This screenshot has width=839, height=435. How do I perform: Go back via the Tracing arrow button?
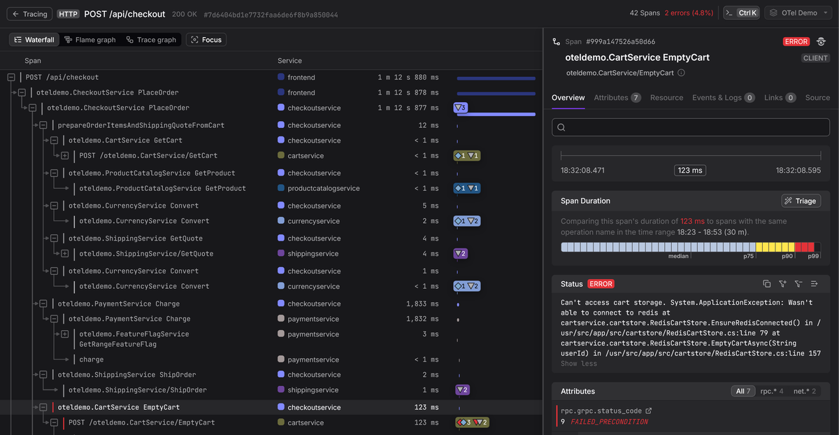(x=29, y=14)
